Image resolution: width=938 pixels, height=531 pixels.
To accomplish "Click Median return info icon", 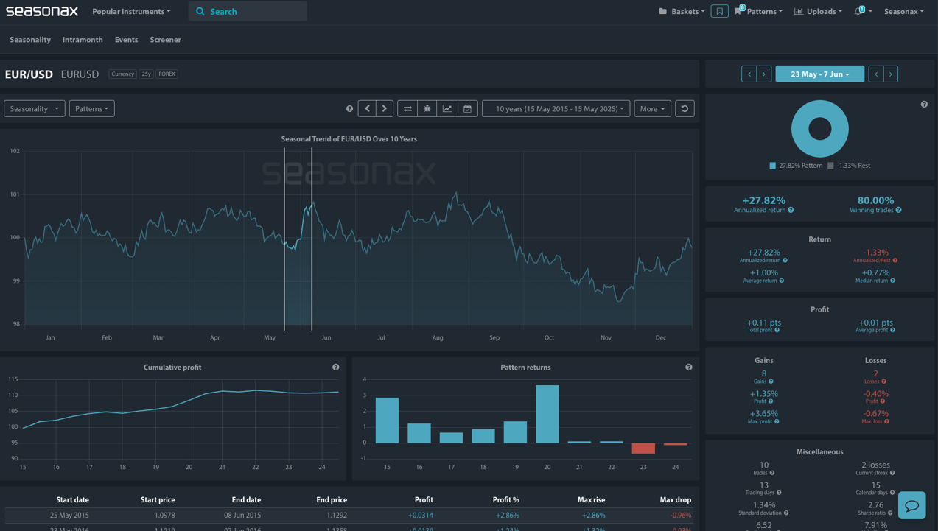I will click(x=892, y=281).
